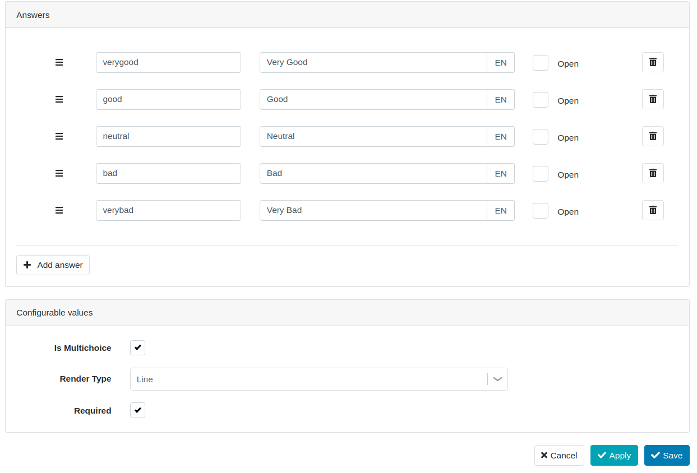Edit the Neutral label field
This screenshot has height=473, width=697.
[373, 136]
